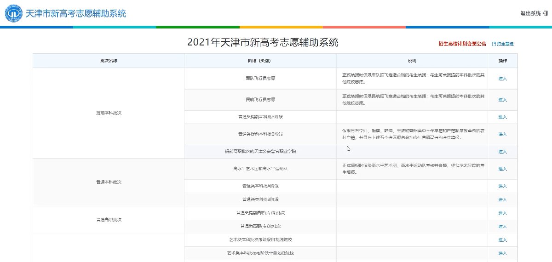Click 进入 for 普通类高职(专科)批次

[x=502, y=227]
